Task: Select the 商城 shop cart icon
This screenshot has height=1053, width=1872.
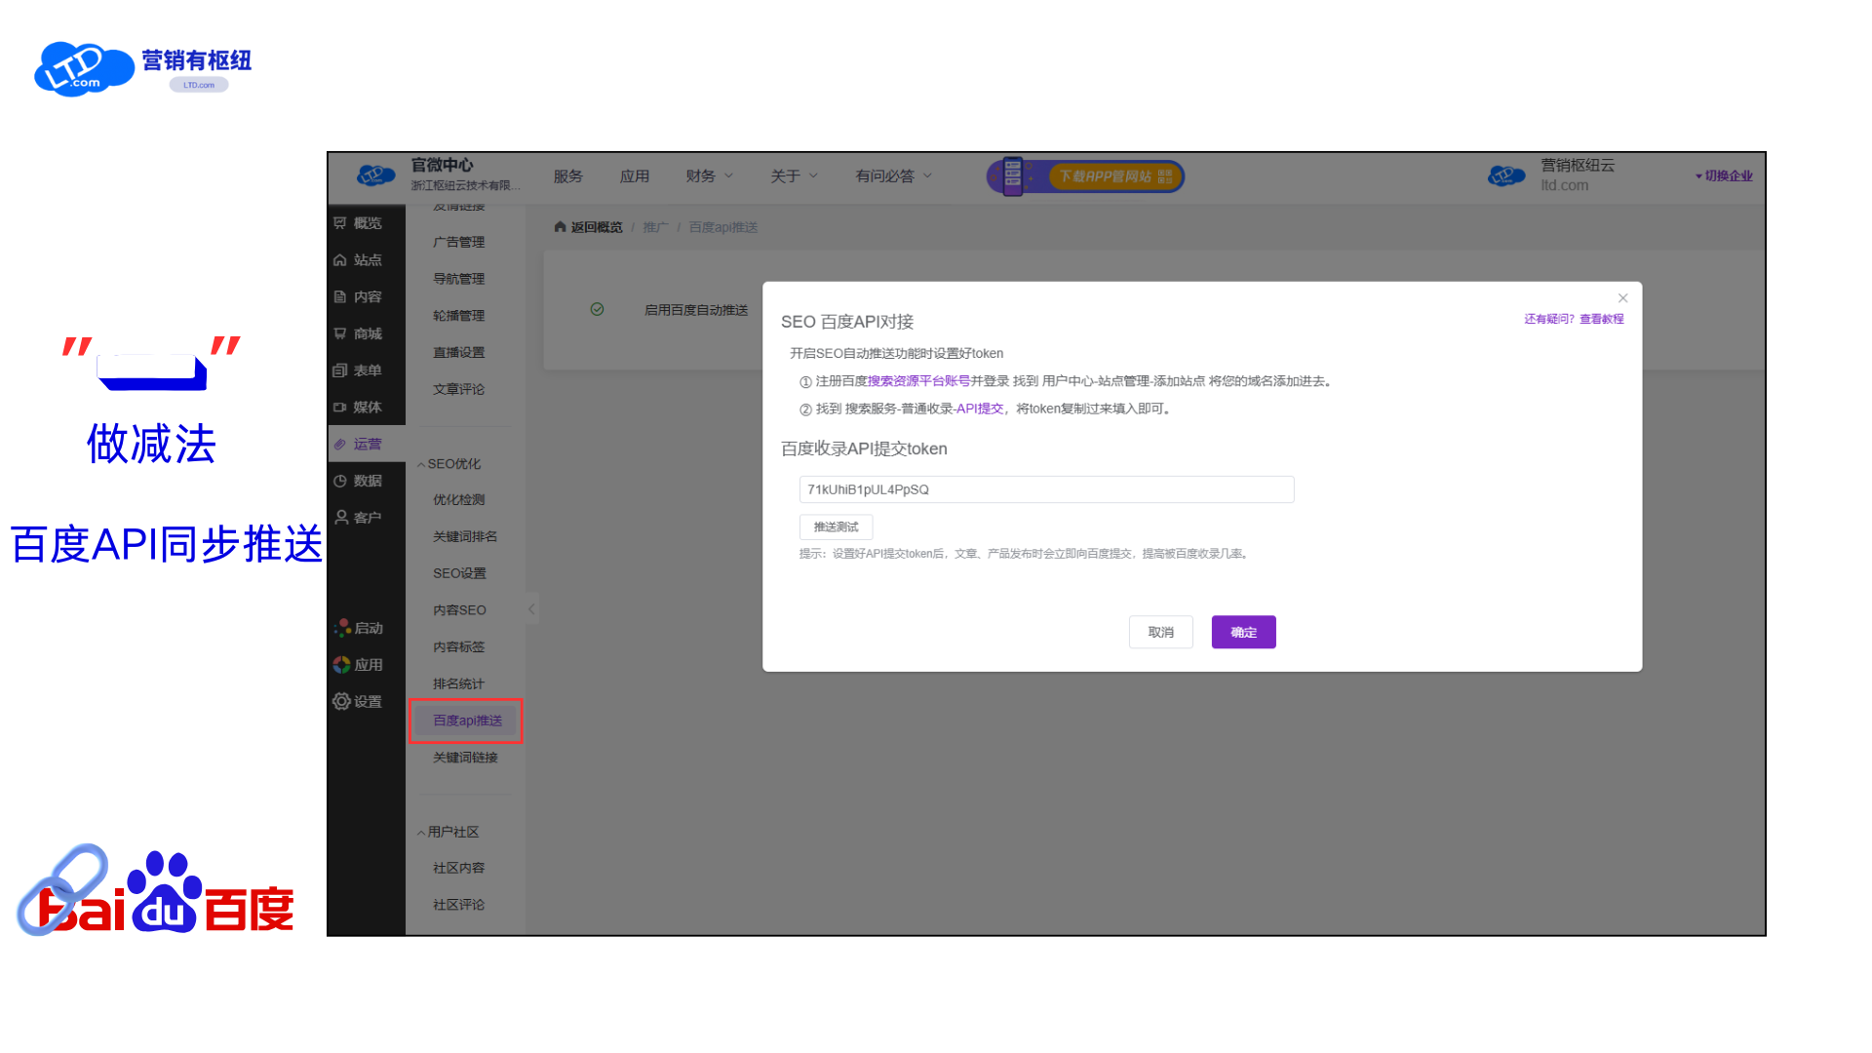Action: tap(340, 333)
